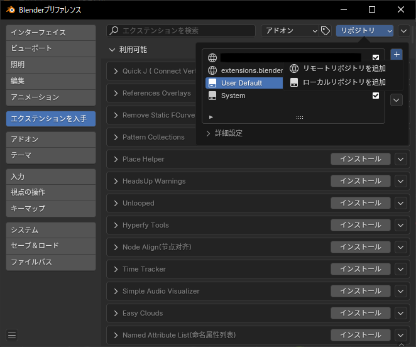Click the search magnifier icon
This screenshot has height=347, width=416.
(x=114, y=31)
